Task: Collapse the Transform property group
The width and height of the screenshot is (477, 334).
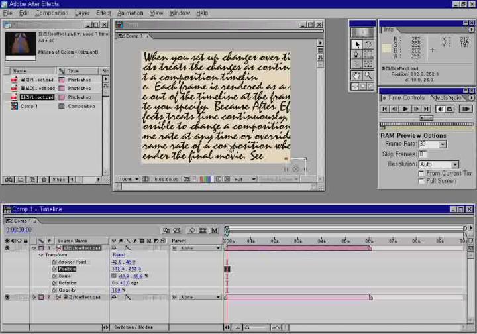Action: [x=41, y=255]
